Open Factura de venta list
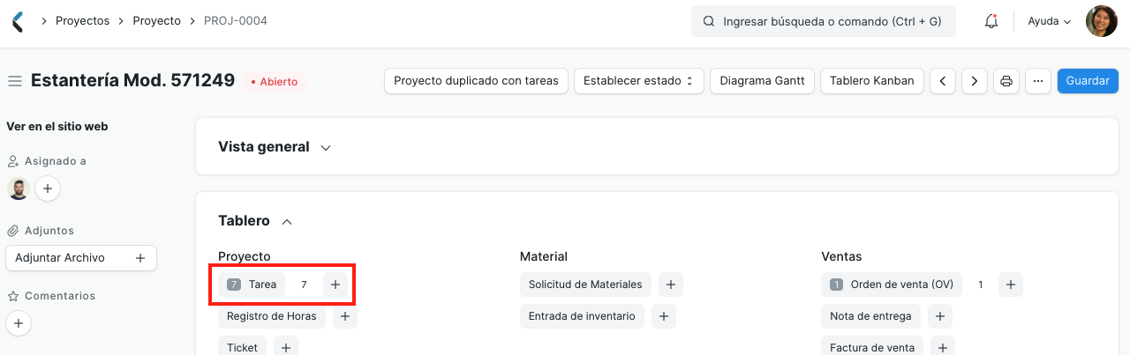The height and width of the screenshot is (355, 1130). click(872, 348)
